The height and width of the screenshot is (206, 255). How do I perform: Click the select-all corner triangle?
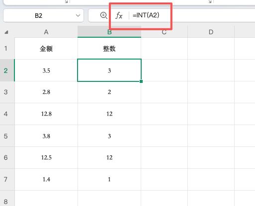[6, 32]
